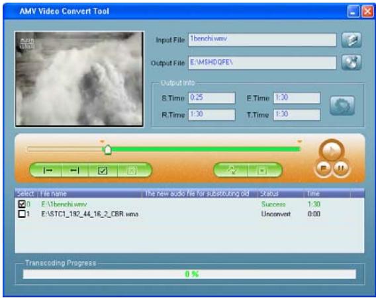376x298 pixels.
Task: Select the E:\1benchi.wmv file row
Action: [x=189, y=204]
